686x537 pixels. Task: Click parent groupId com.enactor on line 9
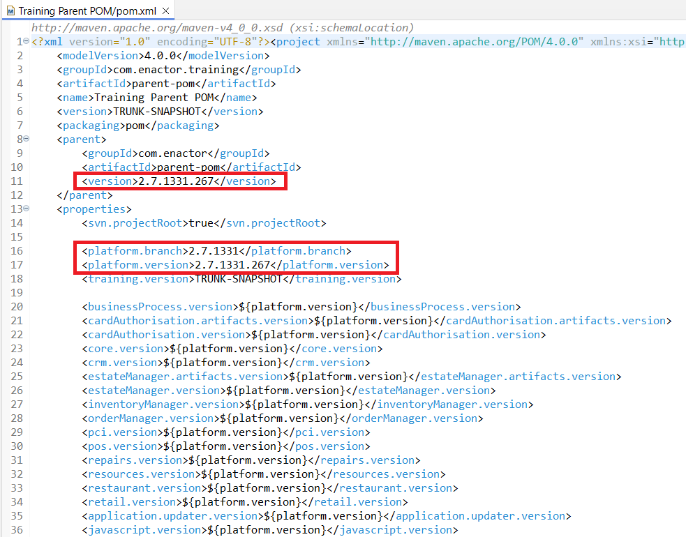[x=175, y=153]
